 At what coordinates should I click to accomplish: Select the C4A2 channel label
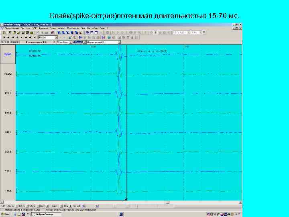click(8, 113)
